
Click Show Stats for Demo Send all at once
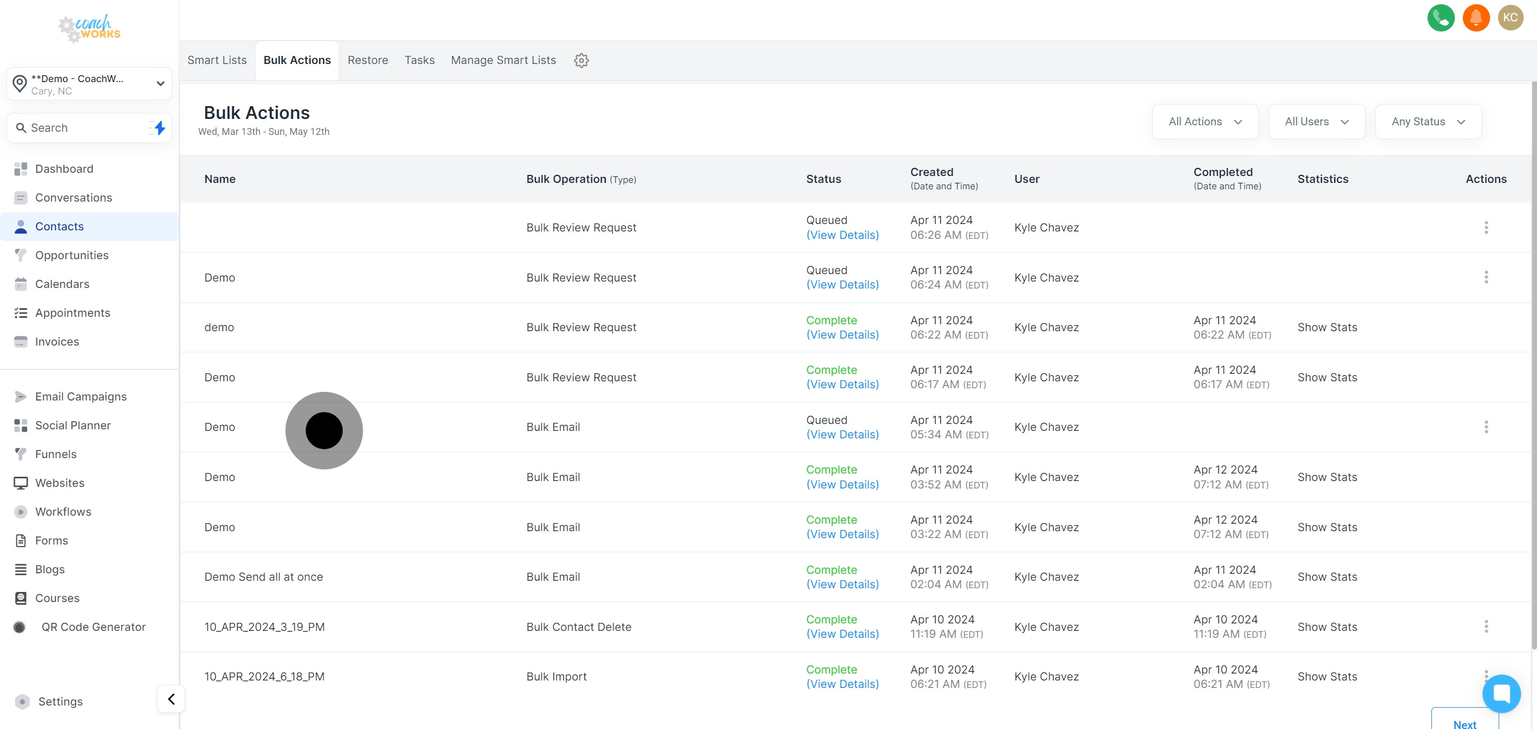click(1327, 576)
